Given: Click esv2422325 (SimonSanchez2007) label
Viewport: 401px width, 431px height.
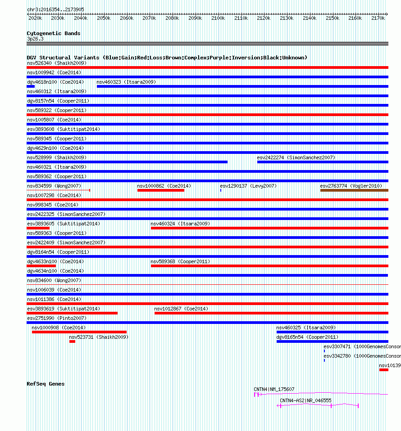Looking at the screenshot, I should pos(66,214).
